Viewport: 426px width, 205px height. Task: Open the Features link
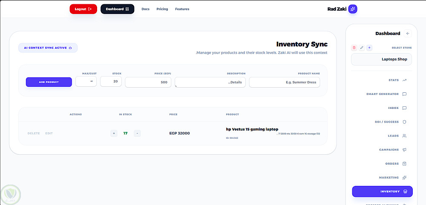point(182,9)
